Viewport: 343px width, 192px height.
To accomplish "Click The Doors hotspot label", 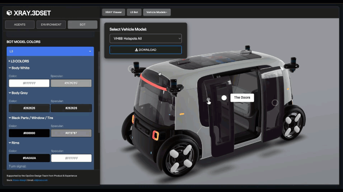I will (242, 98).
